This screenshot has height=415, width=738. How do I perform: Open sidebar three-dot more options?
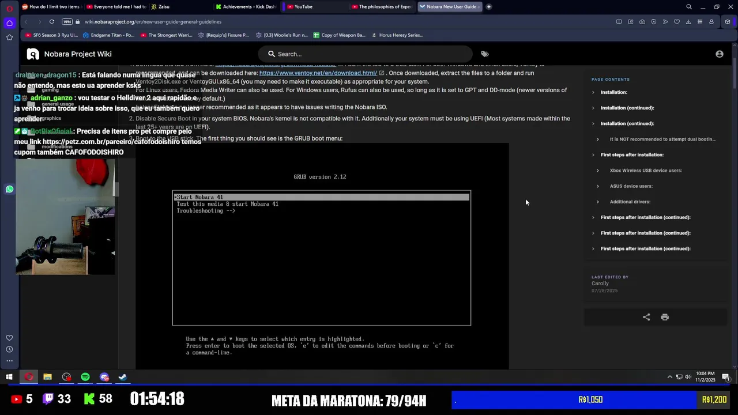coord(9,361)
